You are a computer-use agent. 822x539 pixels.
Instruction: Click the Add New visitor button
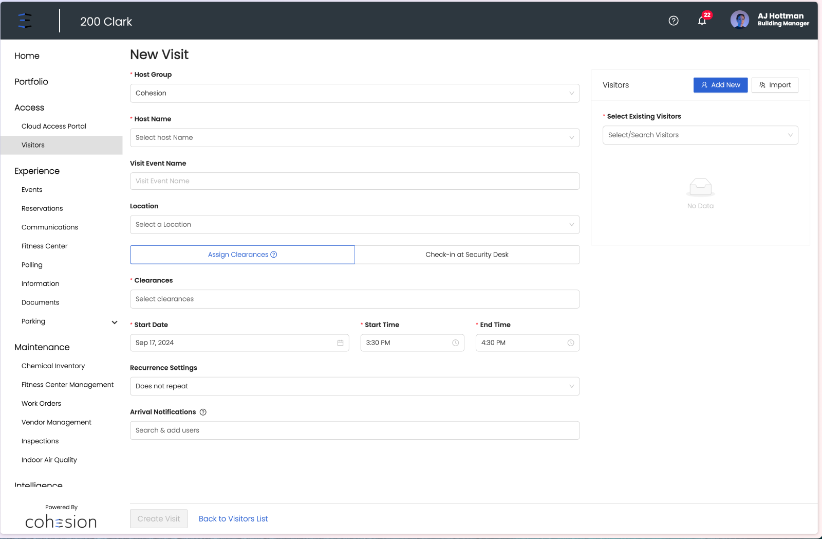(x=720, y=85)
